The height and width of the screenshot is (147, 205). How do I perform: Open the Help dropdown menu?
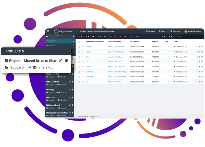(163, 31)
